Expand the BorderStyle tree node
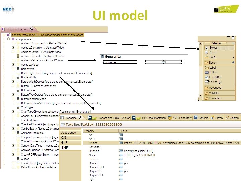The height and width of the screenshot is (181, 241). point(14,69)
